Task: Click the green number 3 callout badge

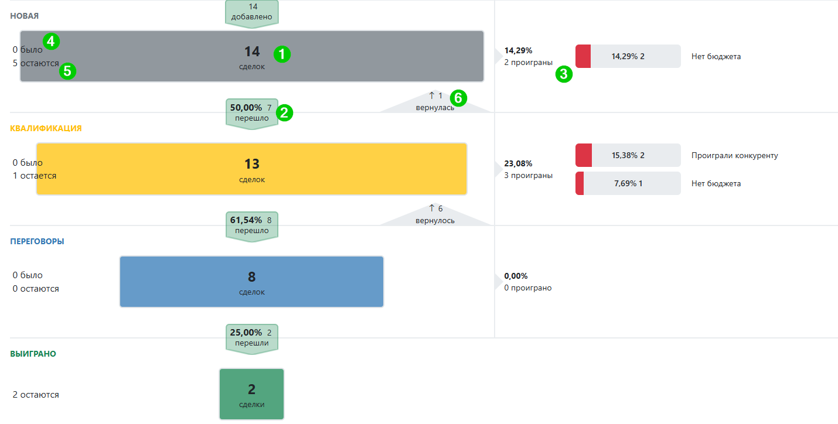Action: [564, 74]
